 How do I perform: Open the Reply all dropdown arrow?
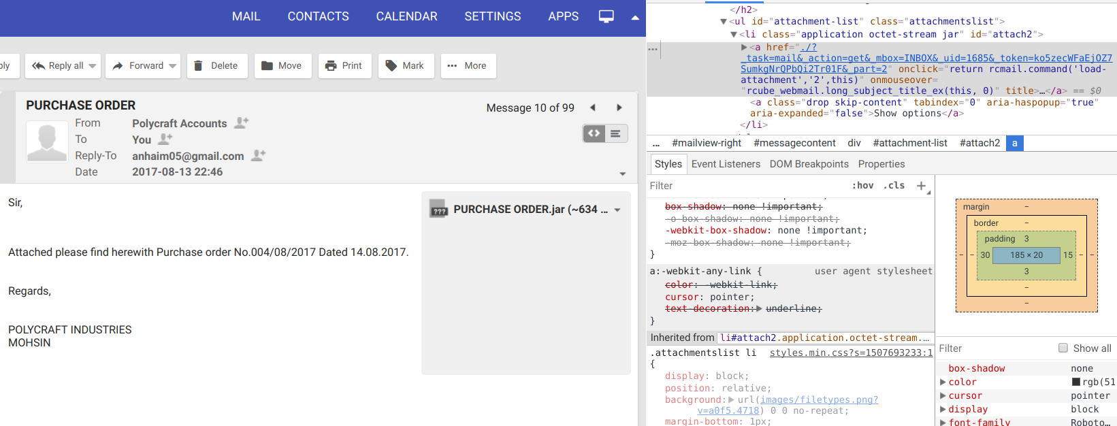click(93, 66)
